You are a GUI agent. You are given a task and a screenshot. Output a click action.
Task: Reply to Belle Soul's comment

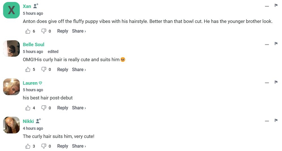(62, 69)
